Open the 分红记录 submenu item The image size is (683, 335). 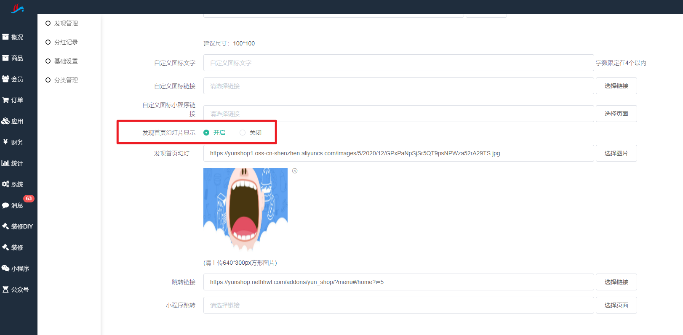tap(66, 42)
